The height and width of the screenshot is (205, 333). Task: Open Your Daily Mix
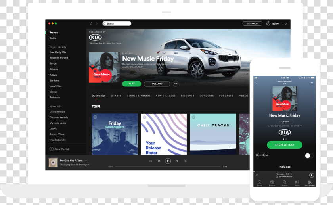(x=58, y=52)
